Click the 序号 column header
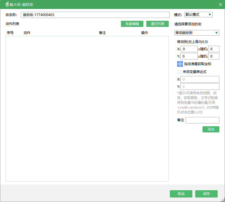Viewport: 225px width, 202px height. [x=10, y=33]
